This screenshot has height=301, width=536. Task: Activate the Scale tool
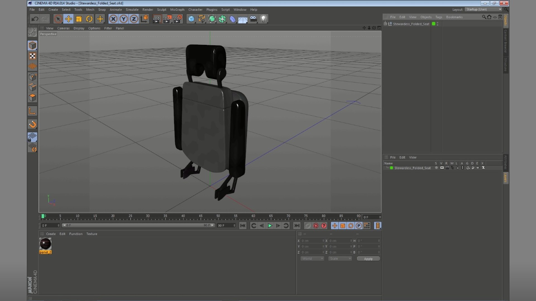pos(79,19)
